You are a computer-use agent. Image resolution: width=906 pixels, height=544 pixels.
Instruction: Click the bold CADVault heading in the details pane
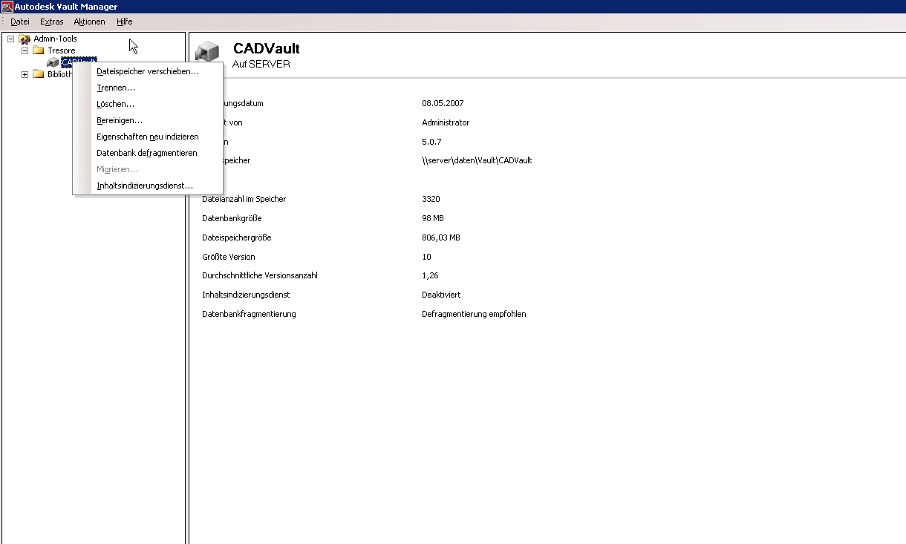click(x=266, y=49)
